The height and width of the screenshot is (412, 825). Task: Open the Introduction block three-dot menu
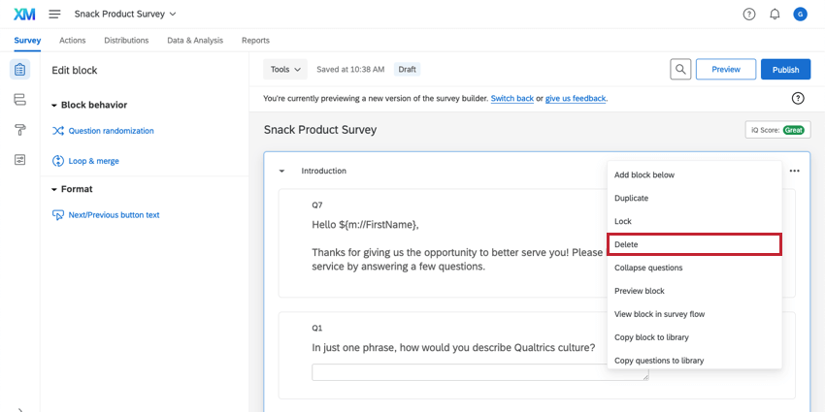tap(795, 171)
